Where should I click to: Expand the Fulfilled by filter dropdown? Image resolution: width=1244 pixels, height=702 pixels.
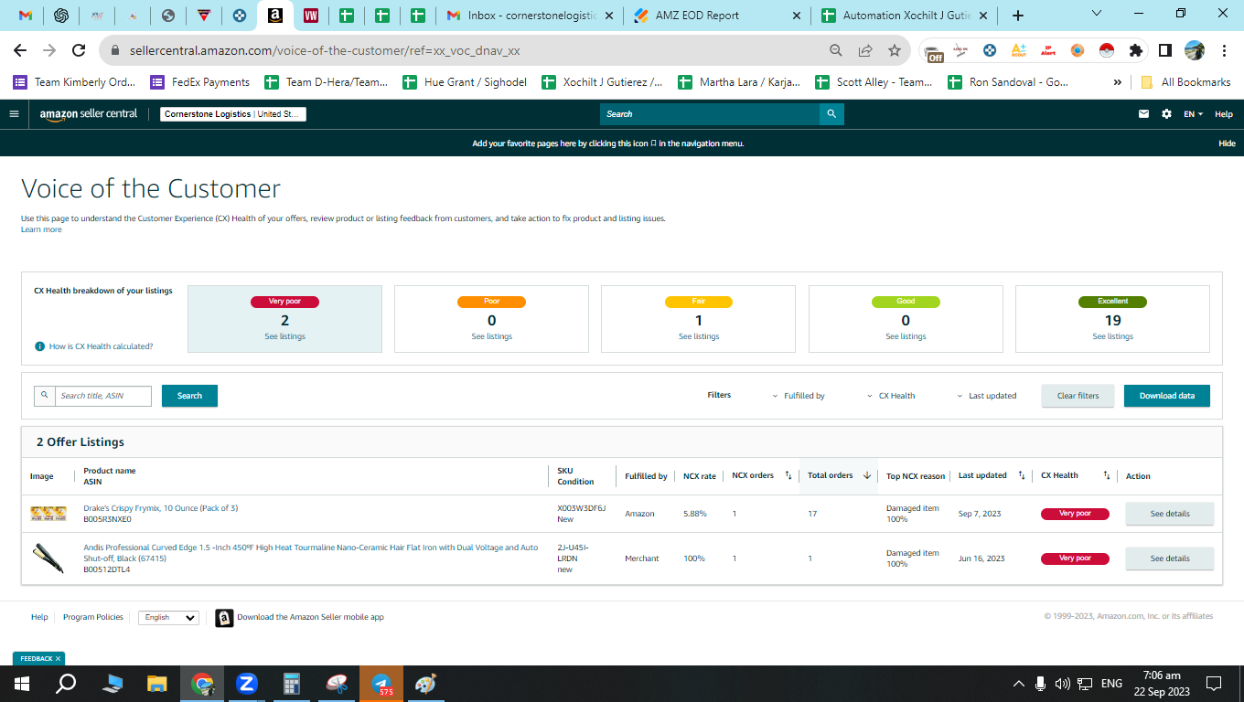[x=799, y=396]
